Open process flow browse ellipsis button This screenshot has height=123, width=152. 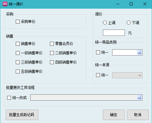click(140, 97)
